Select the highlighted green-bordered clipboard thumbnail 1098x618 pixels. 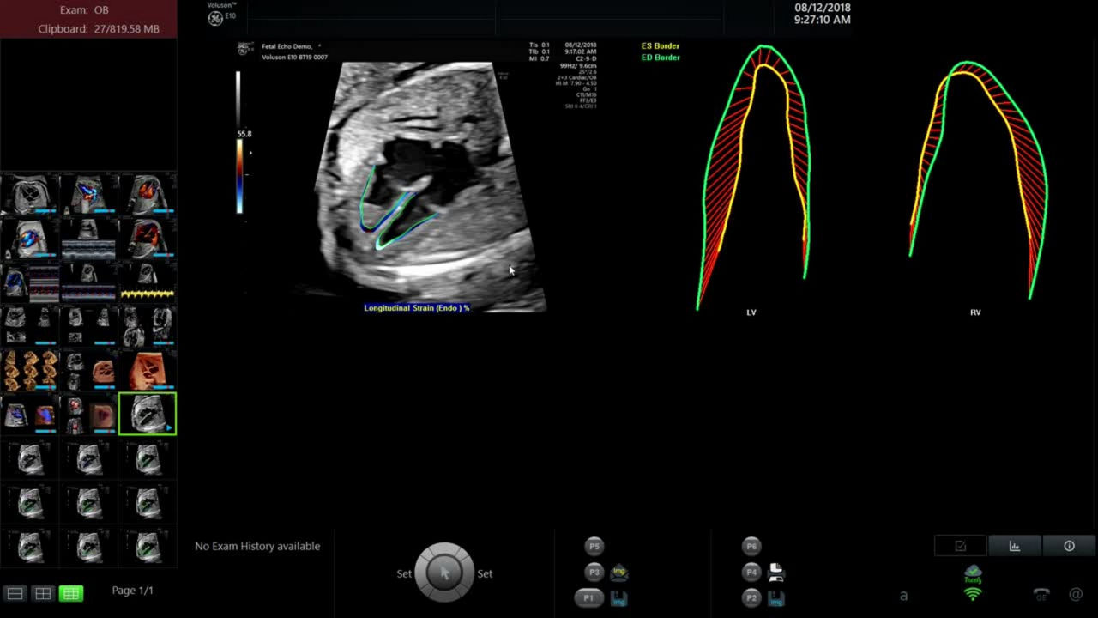[x=148, y=414]
